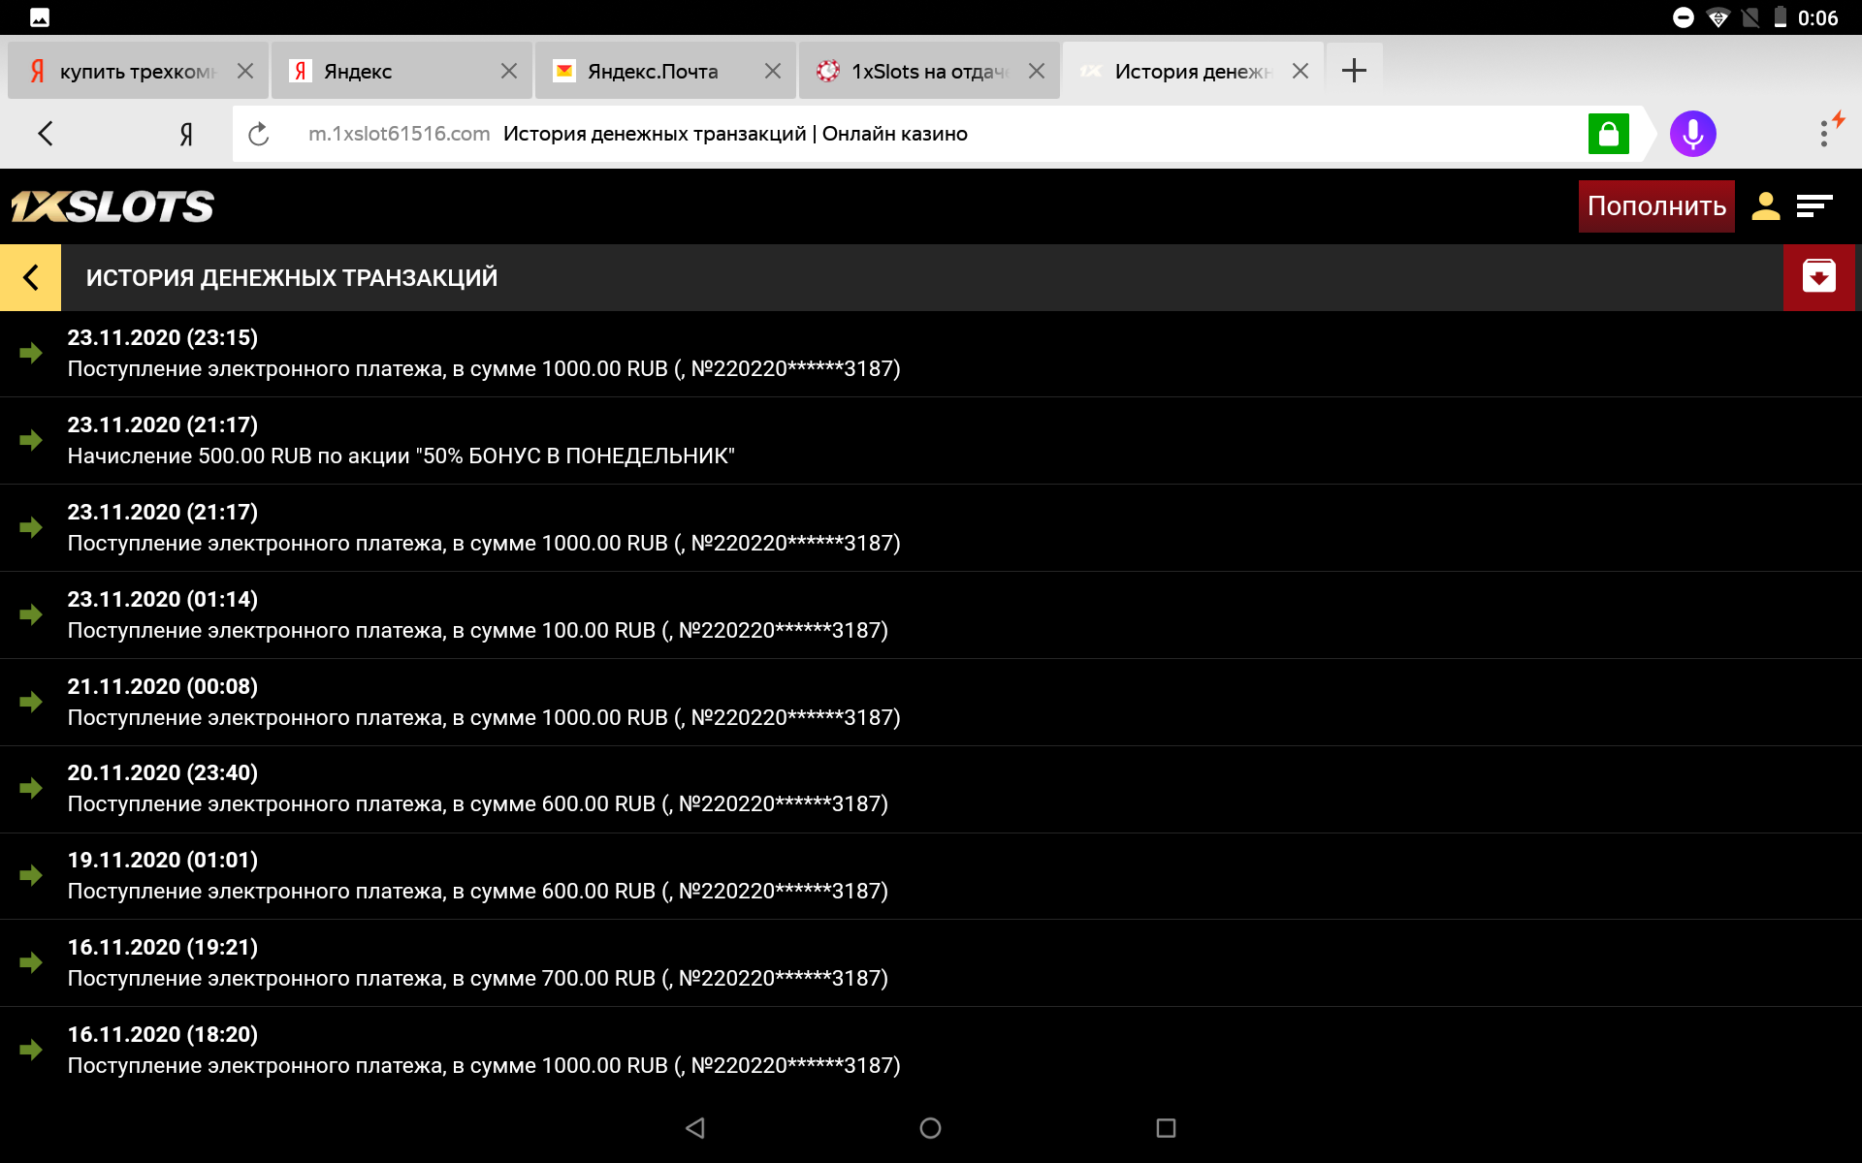
Task: Tap Android home circle button
Action: click(x=930, y=1128)
